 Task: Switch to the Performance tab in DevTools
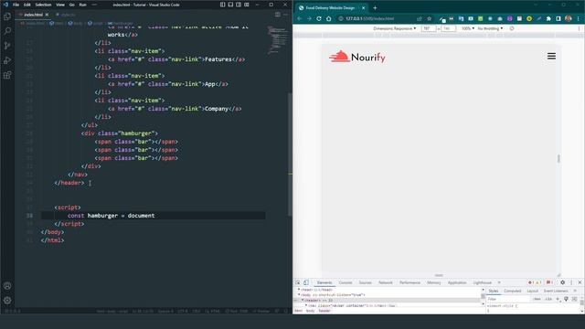point(409,282)
